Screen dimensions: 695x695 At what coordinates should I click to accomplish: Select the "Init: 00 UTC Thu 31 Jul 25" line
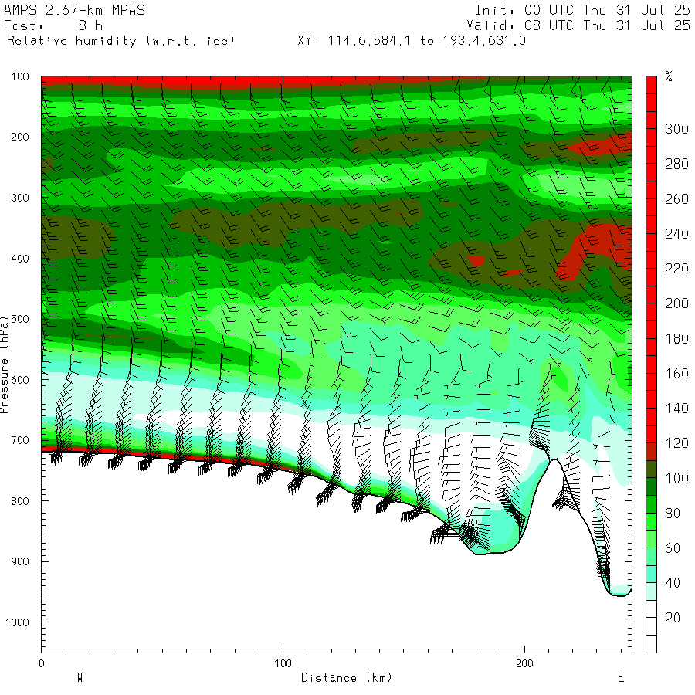coord(582,10)
